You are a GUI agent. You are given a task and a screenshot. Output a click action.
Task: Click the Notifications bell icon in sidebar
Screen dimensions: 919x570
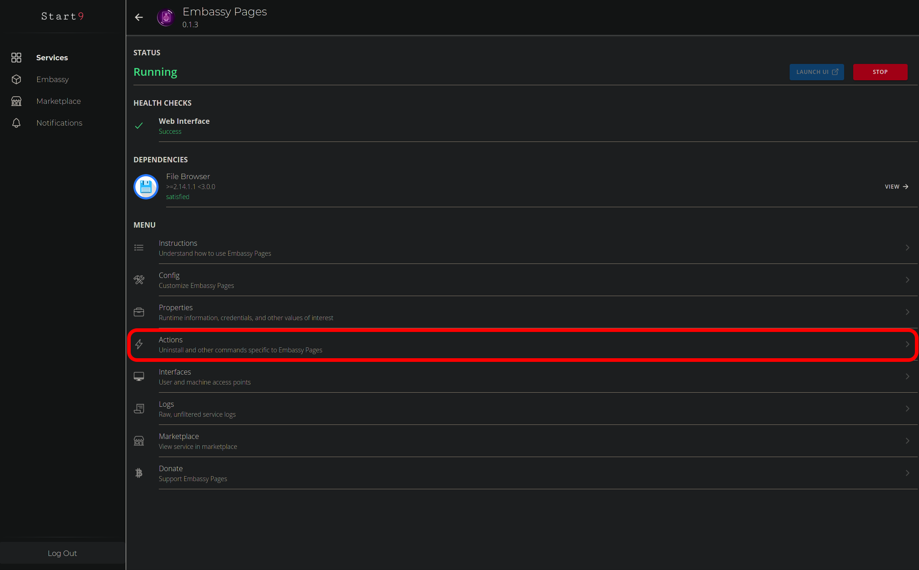[16, 123]
